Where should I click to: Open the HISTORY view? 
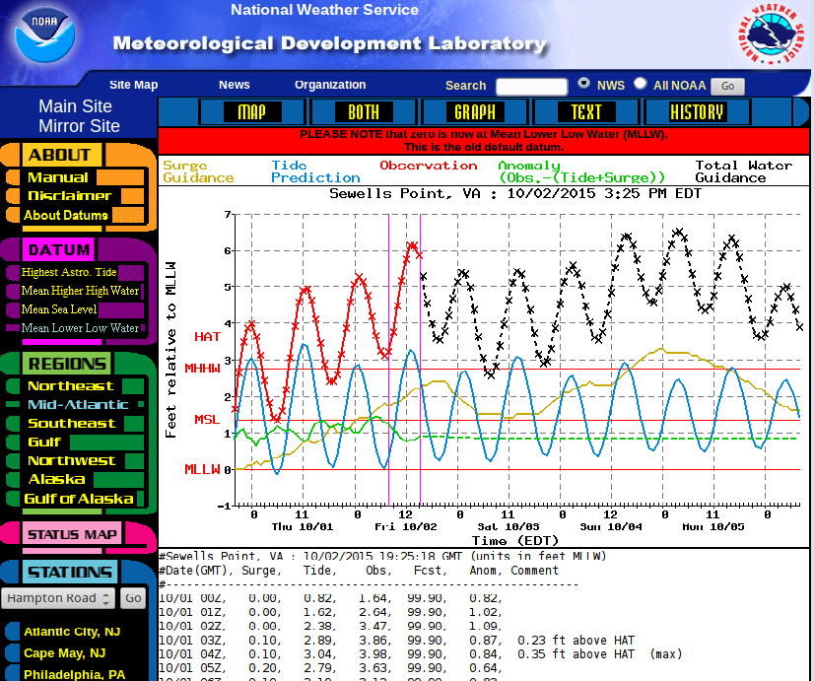click(697, 111)
